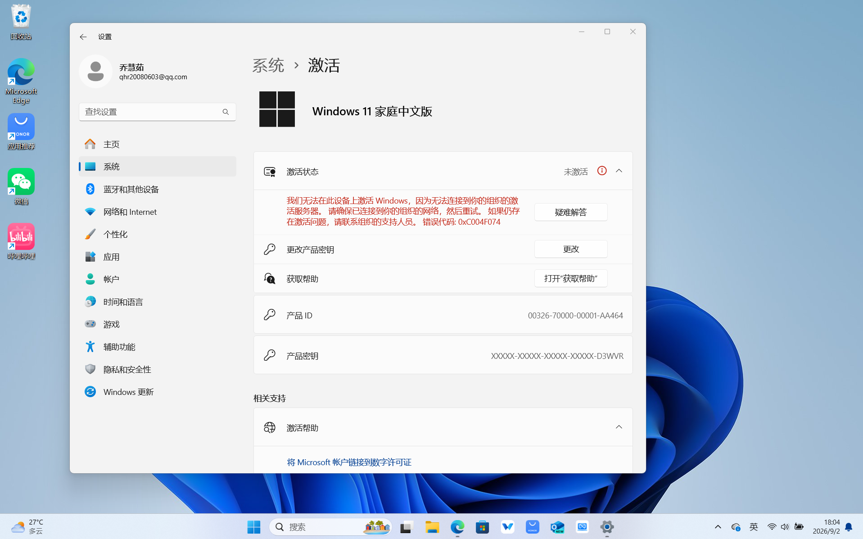The image size is (863, 539).
Task: Collapse the 激活状态 section chevron
Action: click(619, 171)
